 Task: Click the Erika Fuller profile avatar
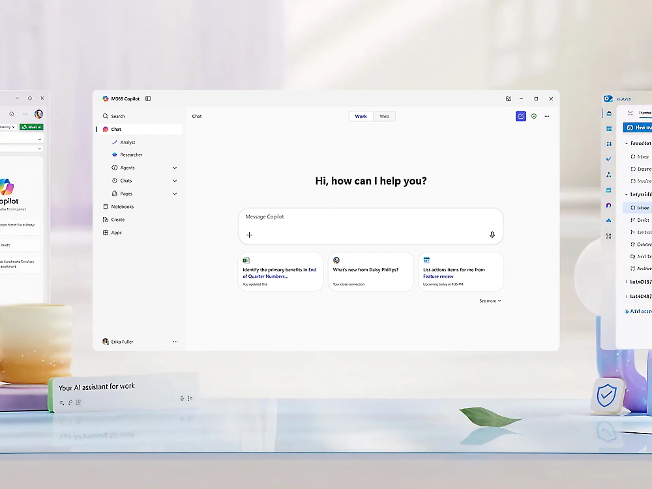[x=106, y=342]
